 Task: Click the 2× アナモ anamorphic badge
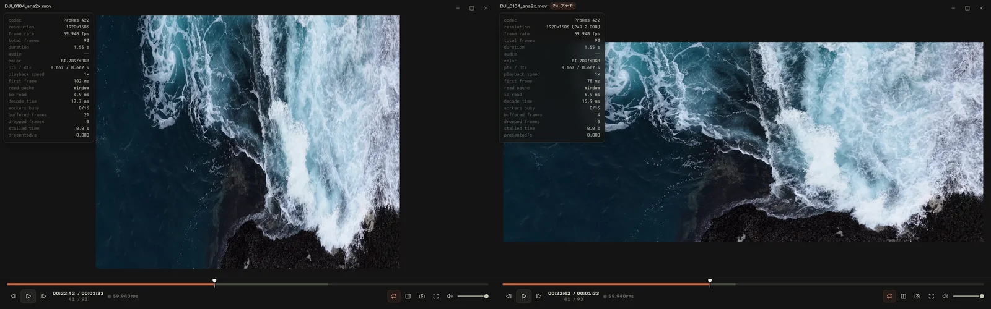tap(563, 6)
